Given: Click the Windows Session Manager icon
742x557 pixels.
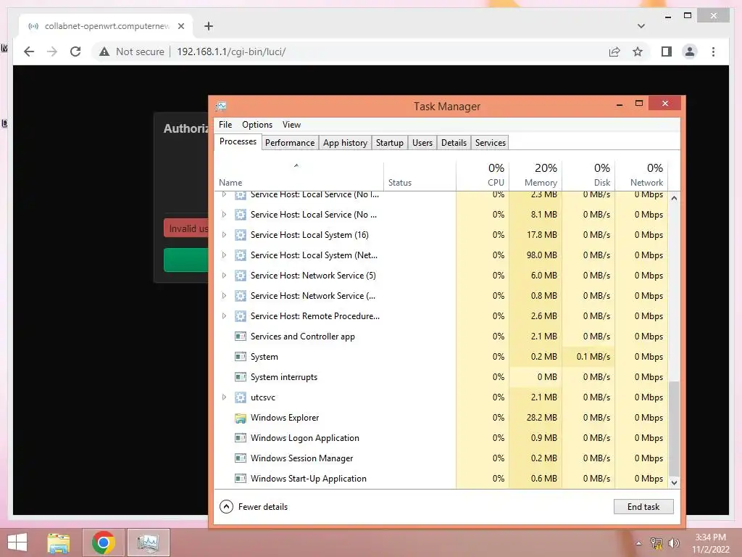Looking at the screenshot, I should 241,458.
